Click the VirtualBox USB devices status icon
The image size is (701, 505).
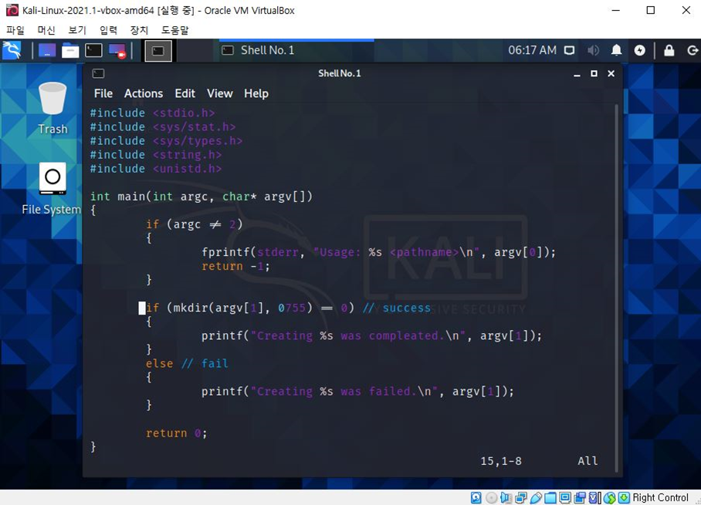click(536, 497)
